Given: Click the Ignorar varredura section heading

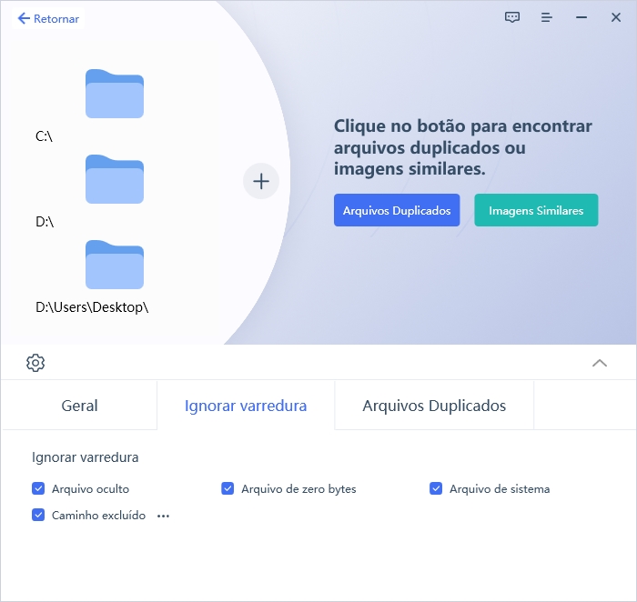Looking at the screenshot, I should (86, 457).
